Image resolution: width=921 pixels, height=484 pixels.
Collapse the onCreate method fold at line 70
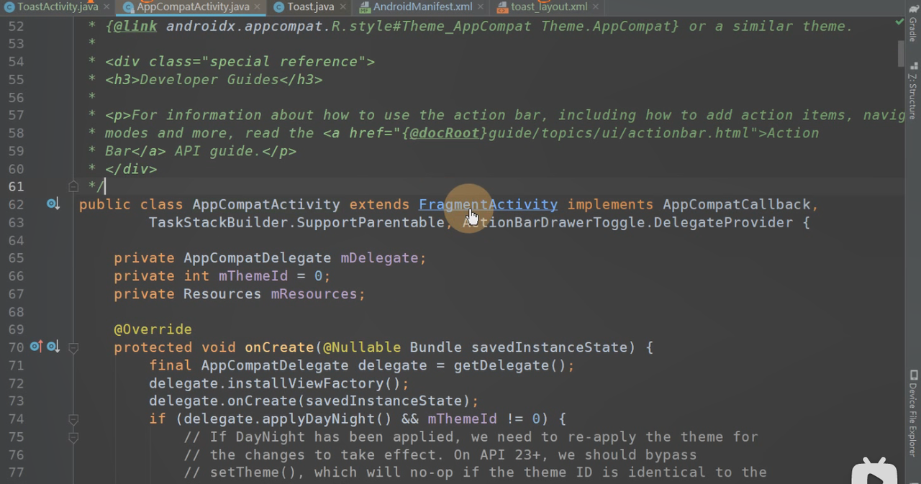(73, 347)
